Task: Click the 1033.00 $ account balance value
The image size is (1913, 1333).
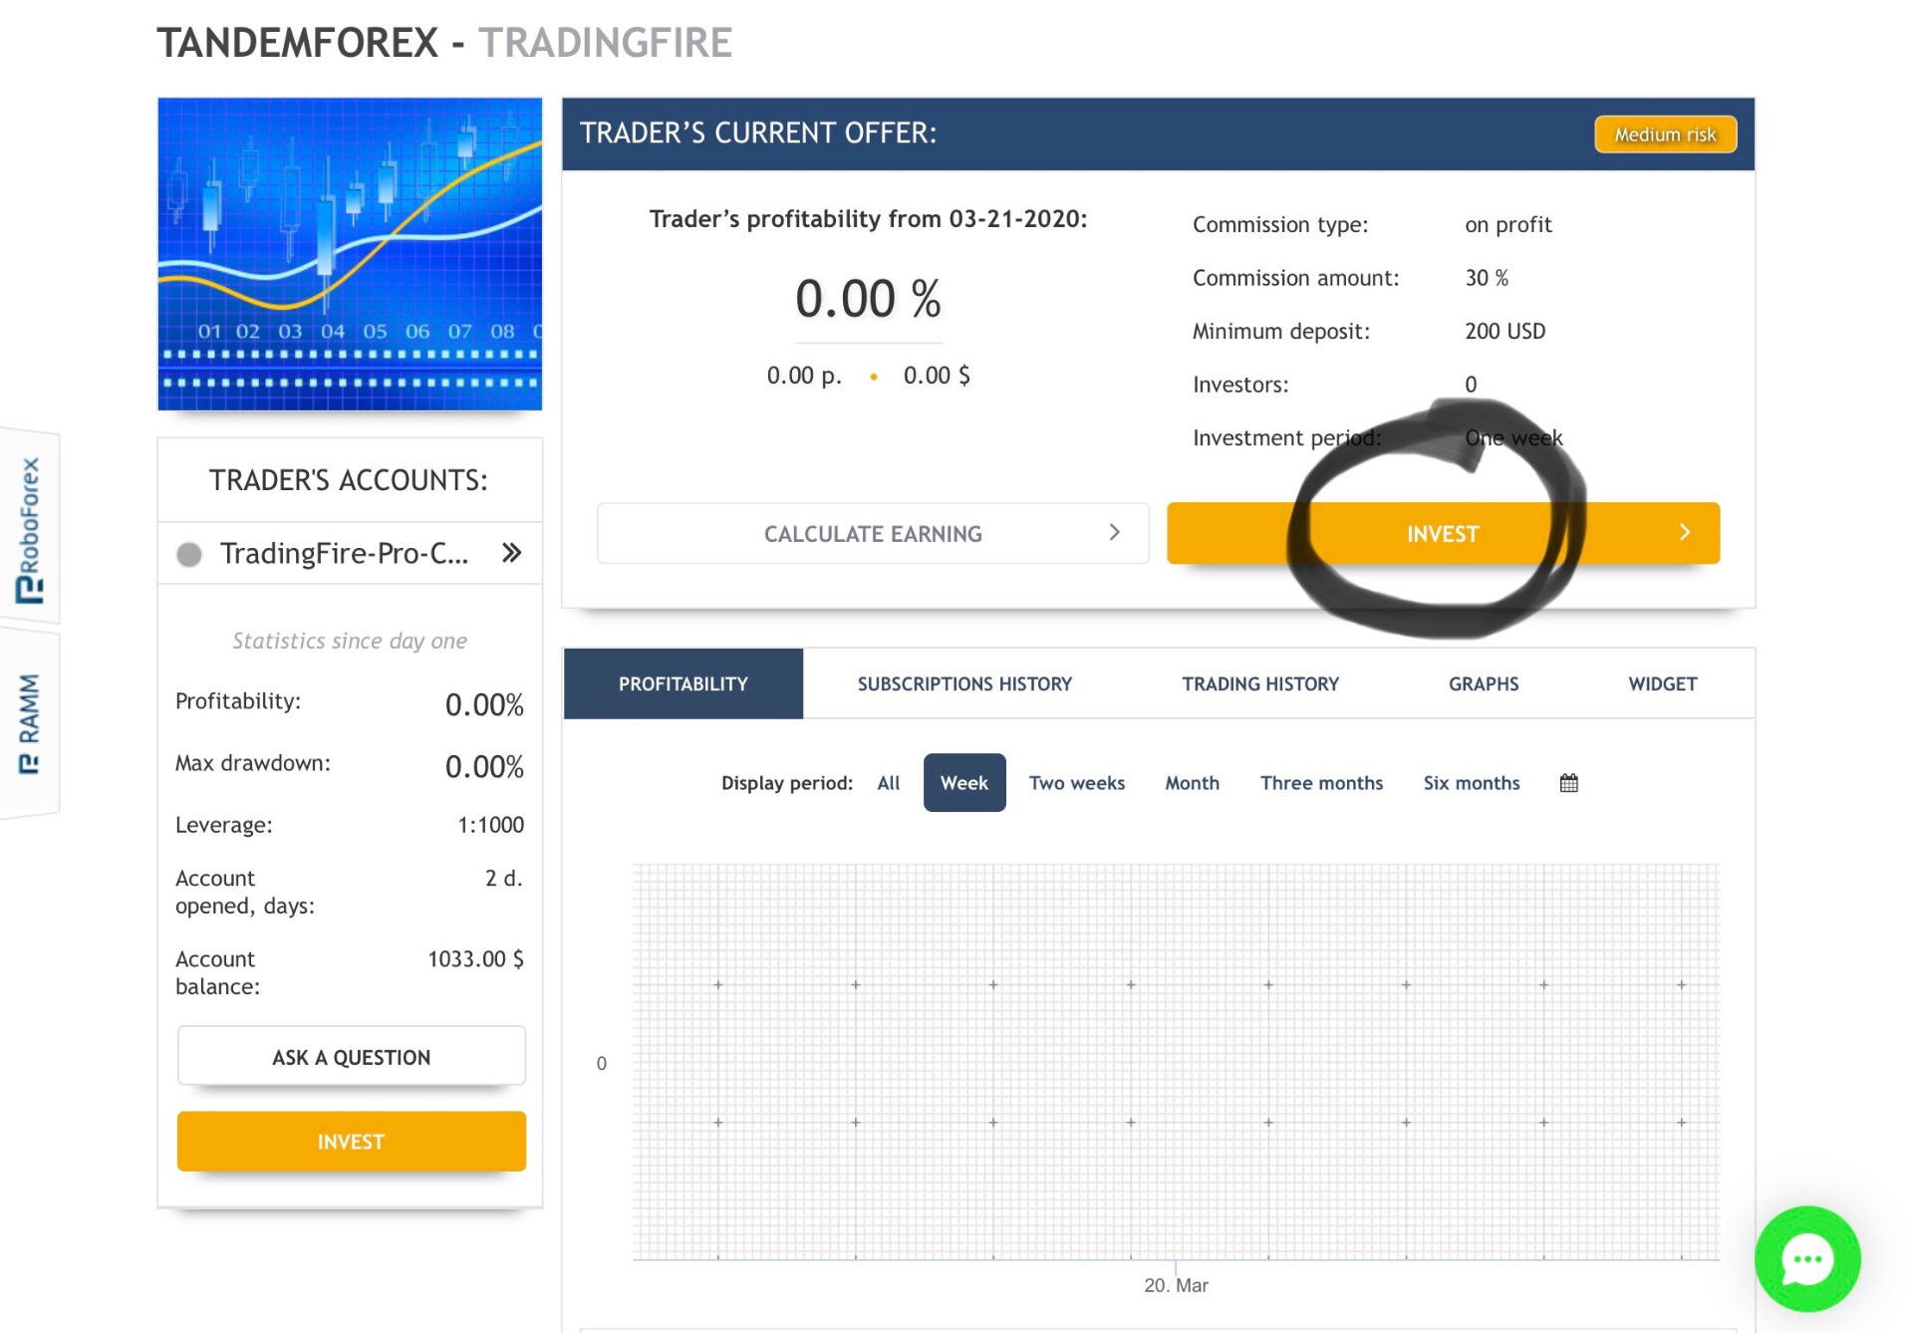Action: (475, 959)
